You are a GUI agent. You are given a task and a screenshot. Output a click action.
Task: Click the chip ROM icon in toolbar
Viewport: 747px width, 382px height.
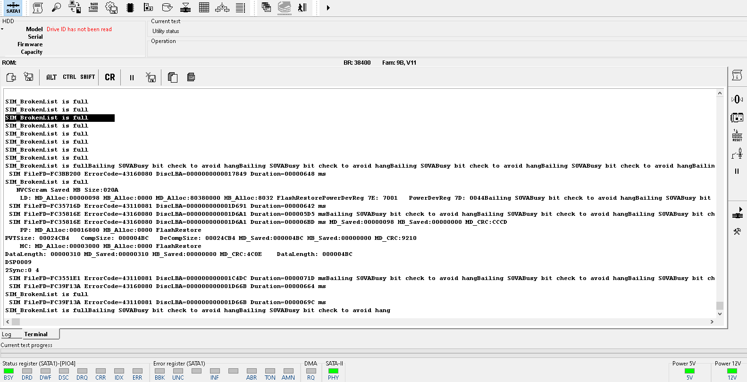pyautogui.click(x=130, y=7)
